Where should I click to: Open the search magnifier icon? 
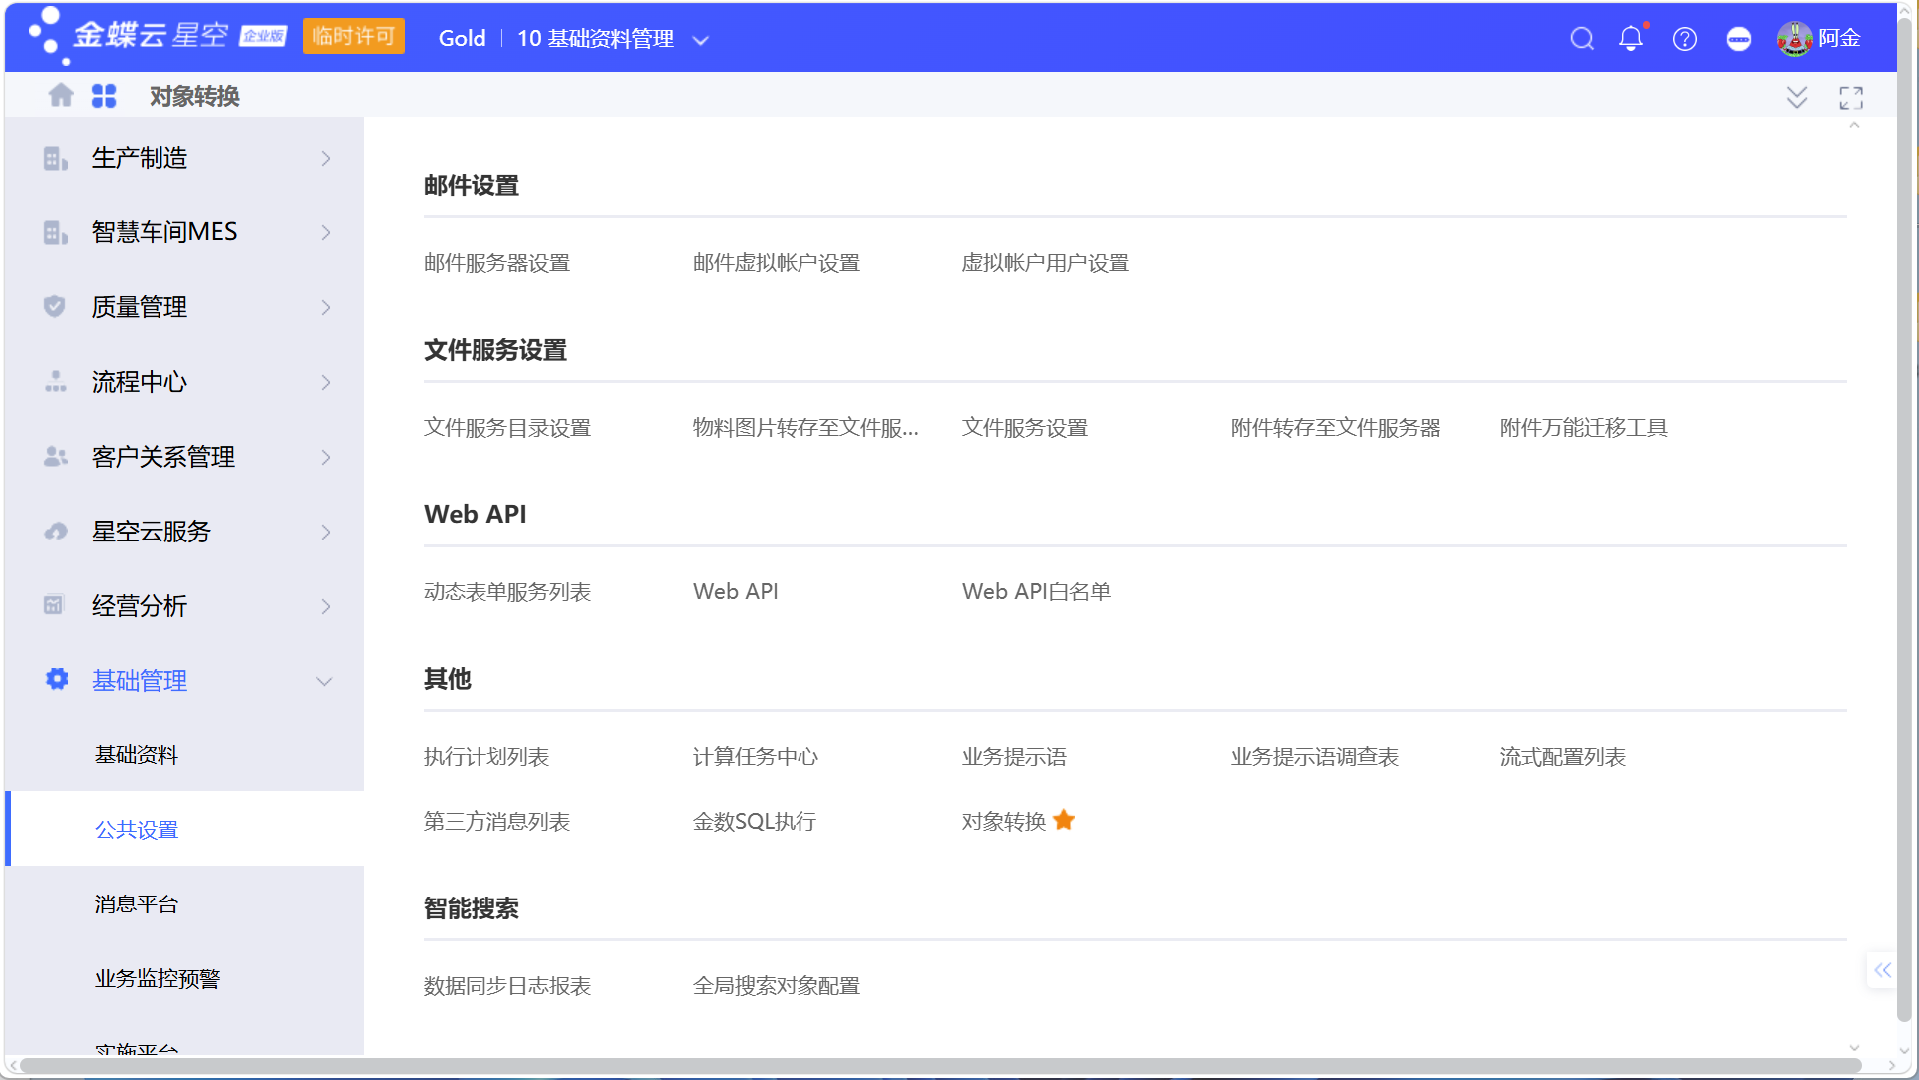point(1582,39)
